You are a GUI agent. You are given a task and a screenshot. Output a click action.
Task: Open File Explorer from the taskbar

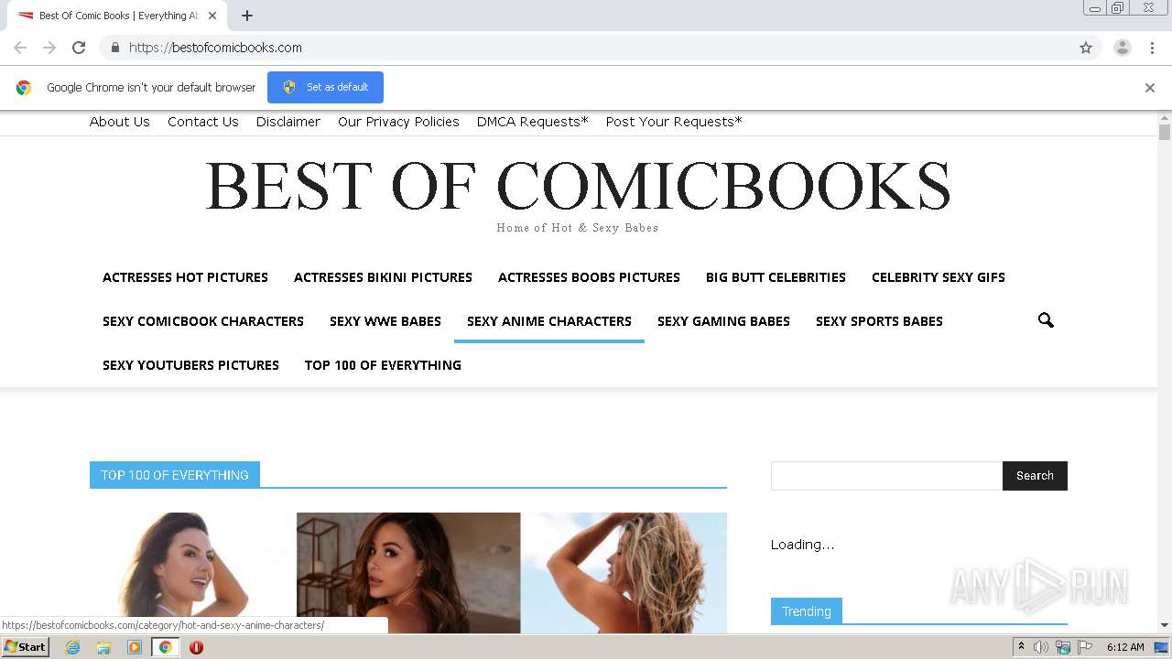coord(103,647)
